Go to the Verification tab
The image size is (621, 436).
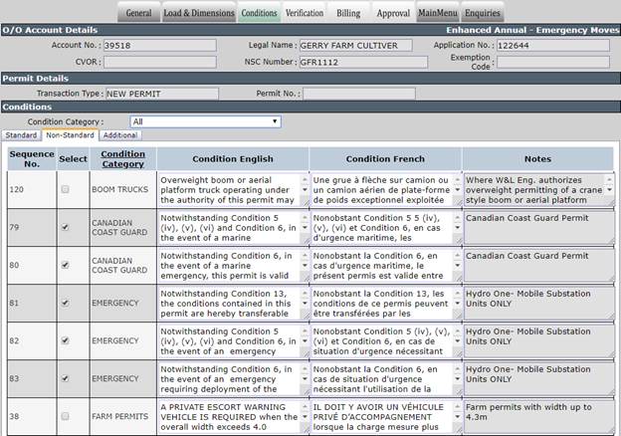tap(305, 13)
